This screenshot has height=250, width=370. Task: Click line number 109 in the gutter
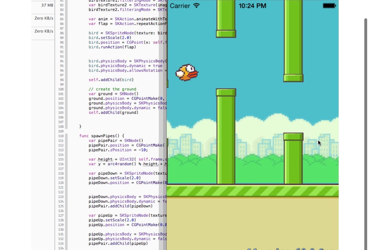point(61,131)
